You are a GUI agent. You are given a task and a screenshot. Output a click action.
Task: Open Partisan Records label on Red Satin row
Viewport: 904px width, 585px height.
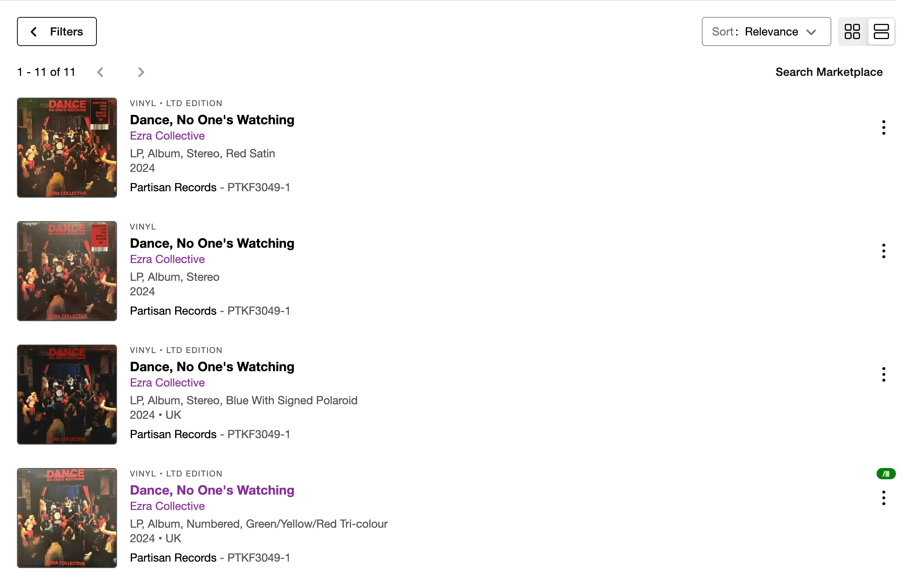[x=173, y=188]
